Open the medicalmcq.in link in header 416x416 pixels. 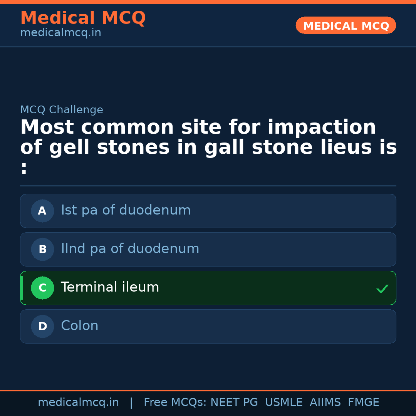pos(60,33)
